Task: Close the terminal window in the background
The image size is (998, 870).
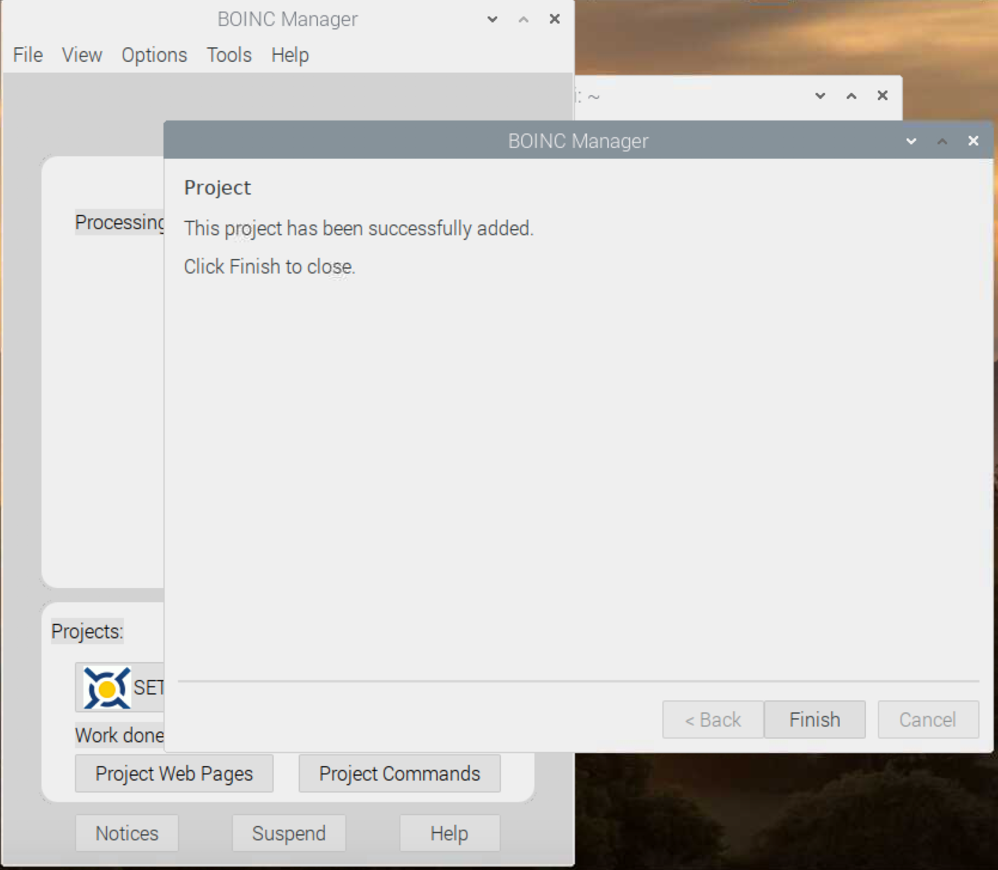Action: click(883, 95)
